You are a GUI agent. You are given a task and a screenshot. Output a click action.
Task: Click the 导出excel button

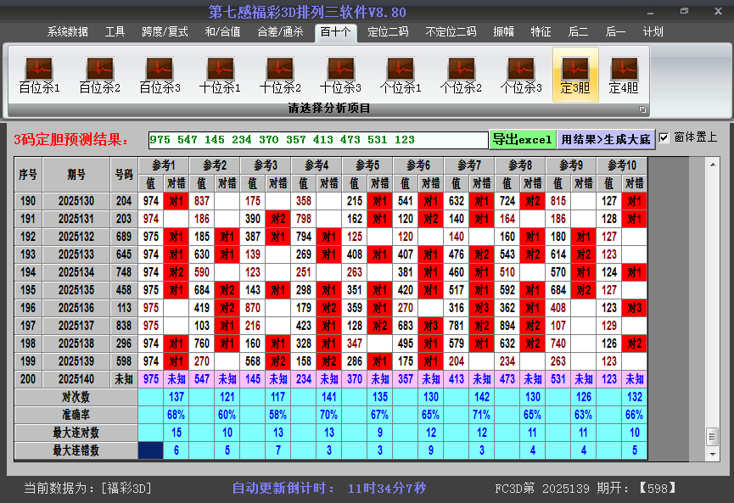(x=522, y=139)
